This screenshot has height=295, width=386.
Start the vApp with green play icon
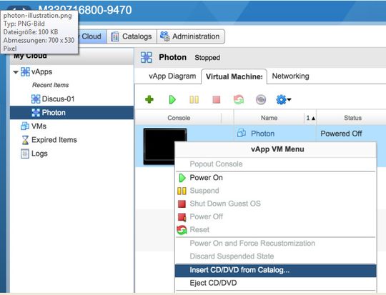172,100
